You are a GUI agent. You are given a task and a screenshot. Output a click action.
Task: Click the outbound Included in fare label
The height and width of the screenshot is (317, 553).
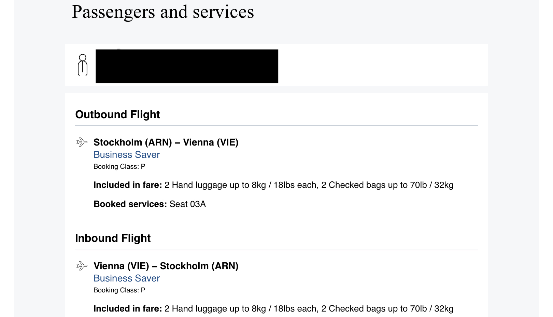click(128, 185)
